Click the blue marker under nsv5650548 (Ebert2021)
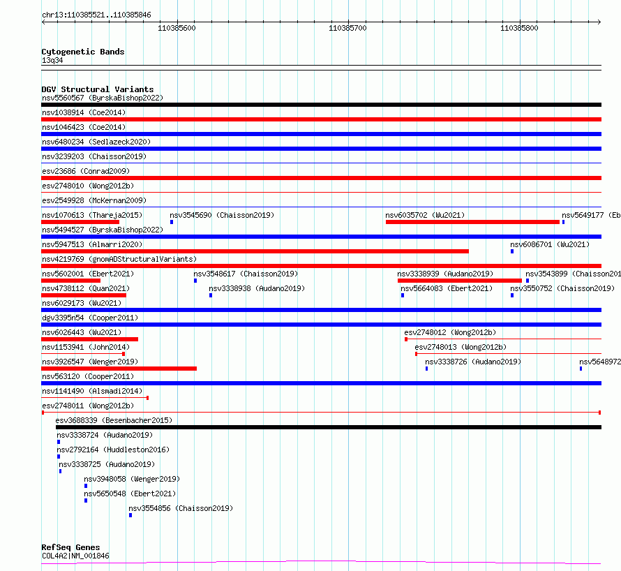This screenshot has height=571, width=621. coord(86,500)
